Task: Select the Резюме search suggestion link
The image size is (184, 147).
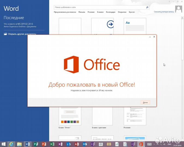Action: point(91,12)
